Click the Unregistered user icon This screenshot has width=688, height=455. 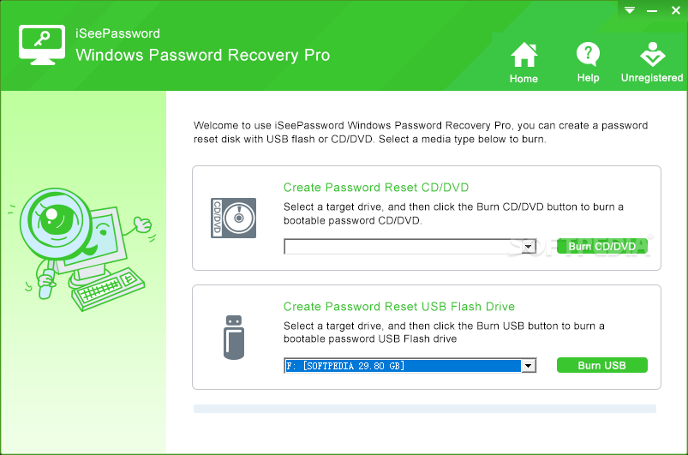pyautogui.click(x=653, y=54)
